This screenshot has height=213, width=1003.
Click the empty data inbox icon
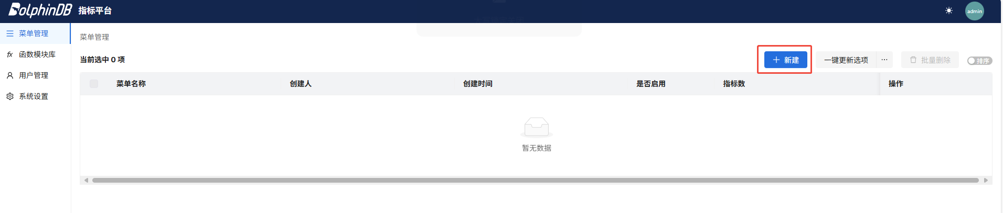point(537,127)
